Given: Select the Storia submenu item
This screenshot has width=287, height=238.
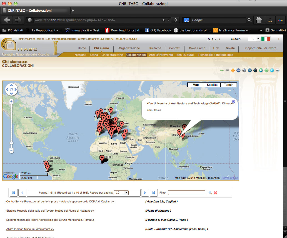Looking at the screenshot, I should 94,55.
